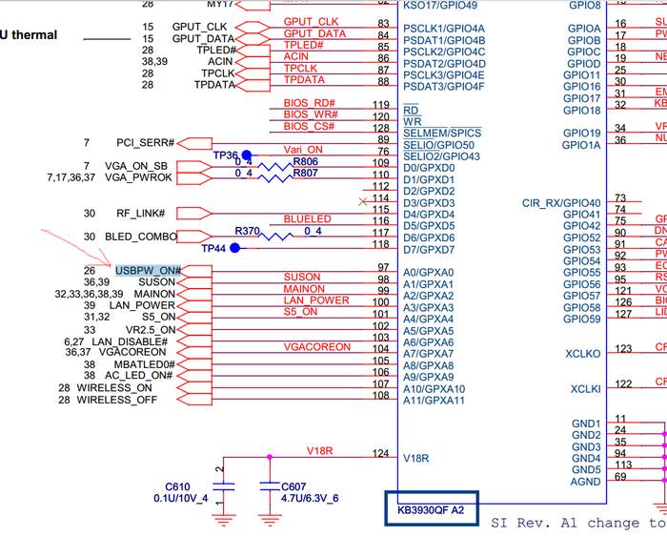
Task: Click the no-connect X marker at pin 114
Action: pos(361,200)
